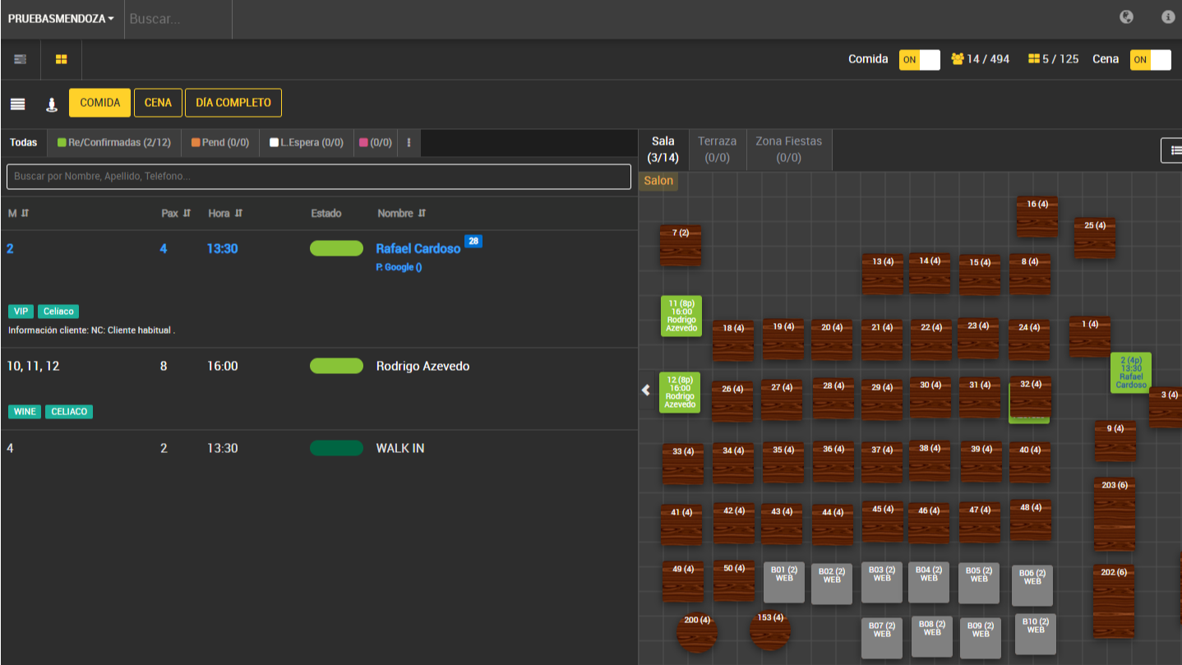This screenshot has width=1182, height=665.
Task: Select the CENA shift button
Action: click(158, 103)
